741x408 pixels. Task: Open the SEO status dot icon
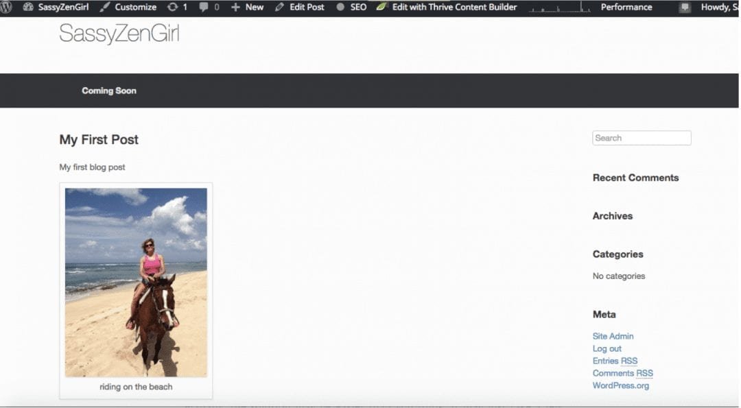pyautogui.click(x=340, y=8)
